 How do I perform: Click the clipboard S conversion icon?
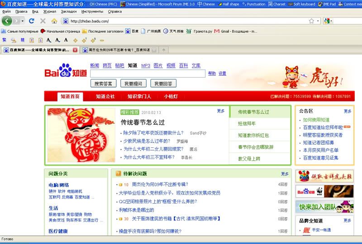click(40, 40)
